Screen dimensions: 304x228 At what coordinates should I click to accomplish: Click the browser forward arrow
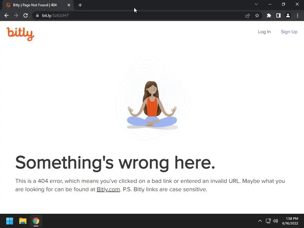(x=16, y=15)
